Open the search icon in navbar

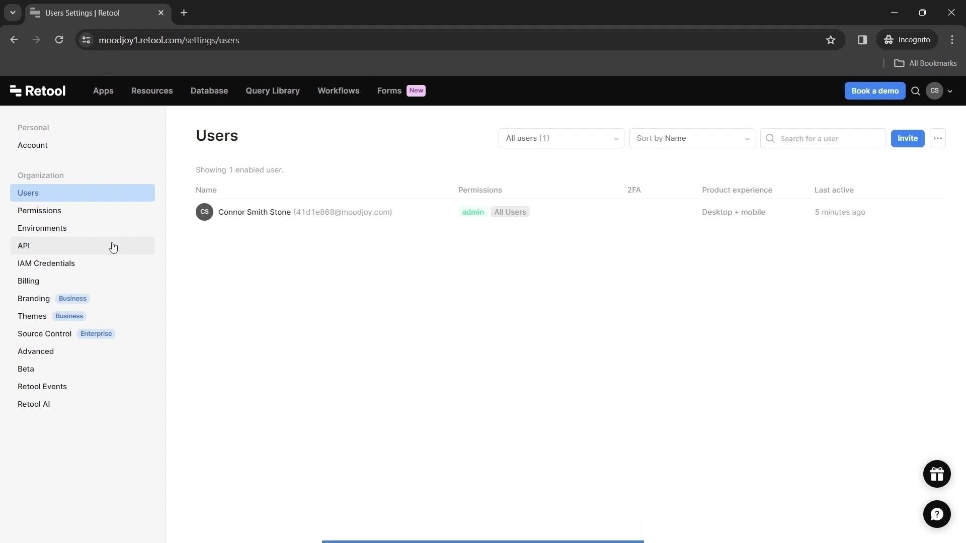click(x=916, y=91)
